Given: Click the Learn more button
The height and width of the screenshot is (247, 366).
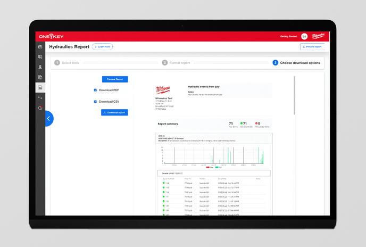Looking at the screenshot, I should [103, 47].
